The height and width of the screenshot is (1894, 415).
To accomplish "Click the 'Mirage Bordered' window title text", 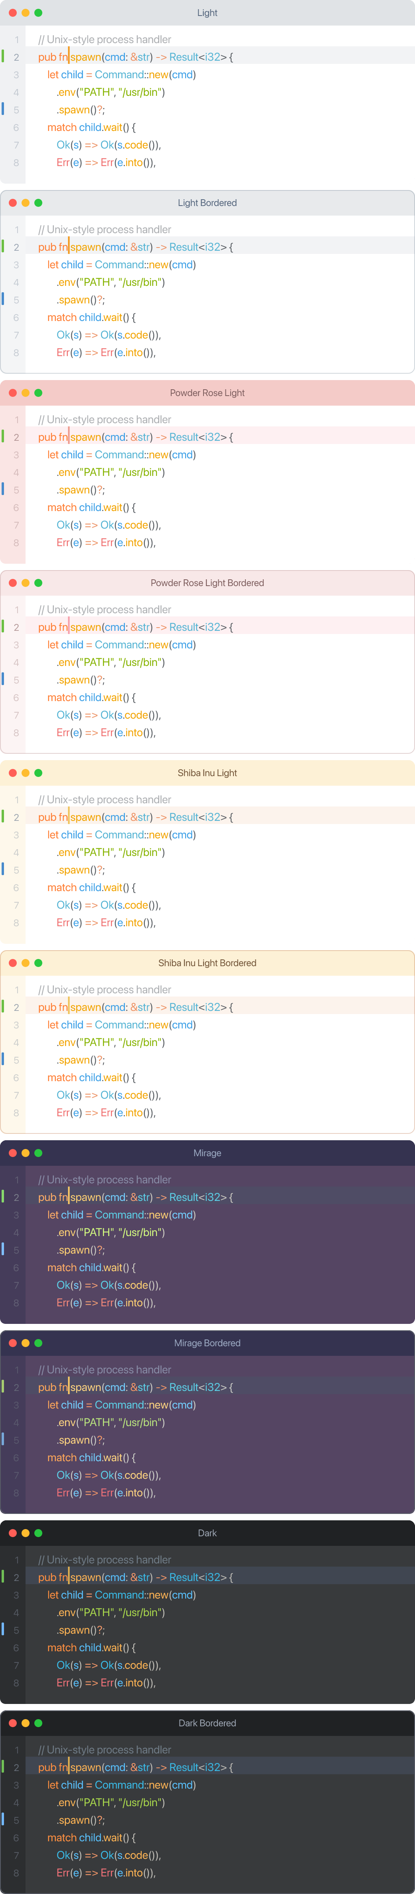I will pyautogui.click(x=207, y=1343).
